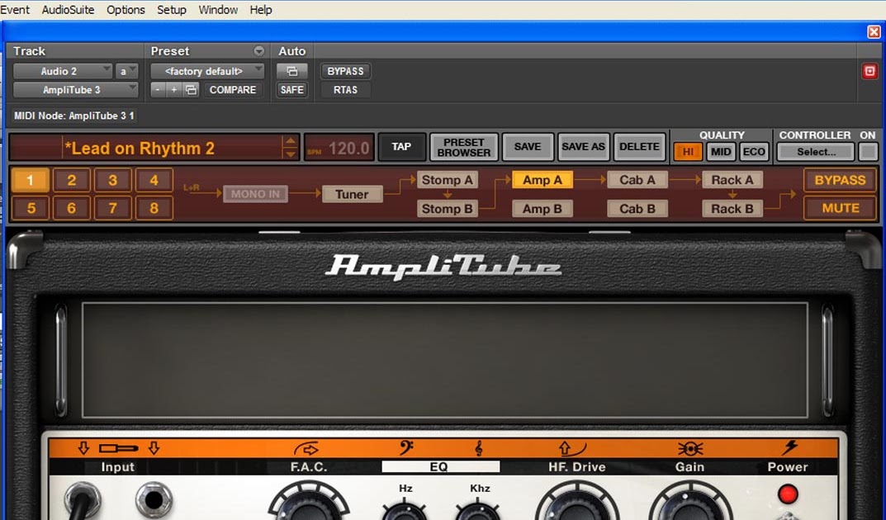Open the Tuner module
Screen dimensions: 886x520
coord(352,194)
